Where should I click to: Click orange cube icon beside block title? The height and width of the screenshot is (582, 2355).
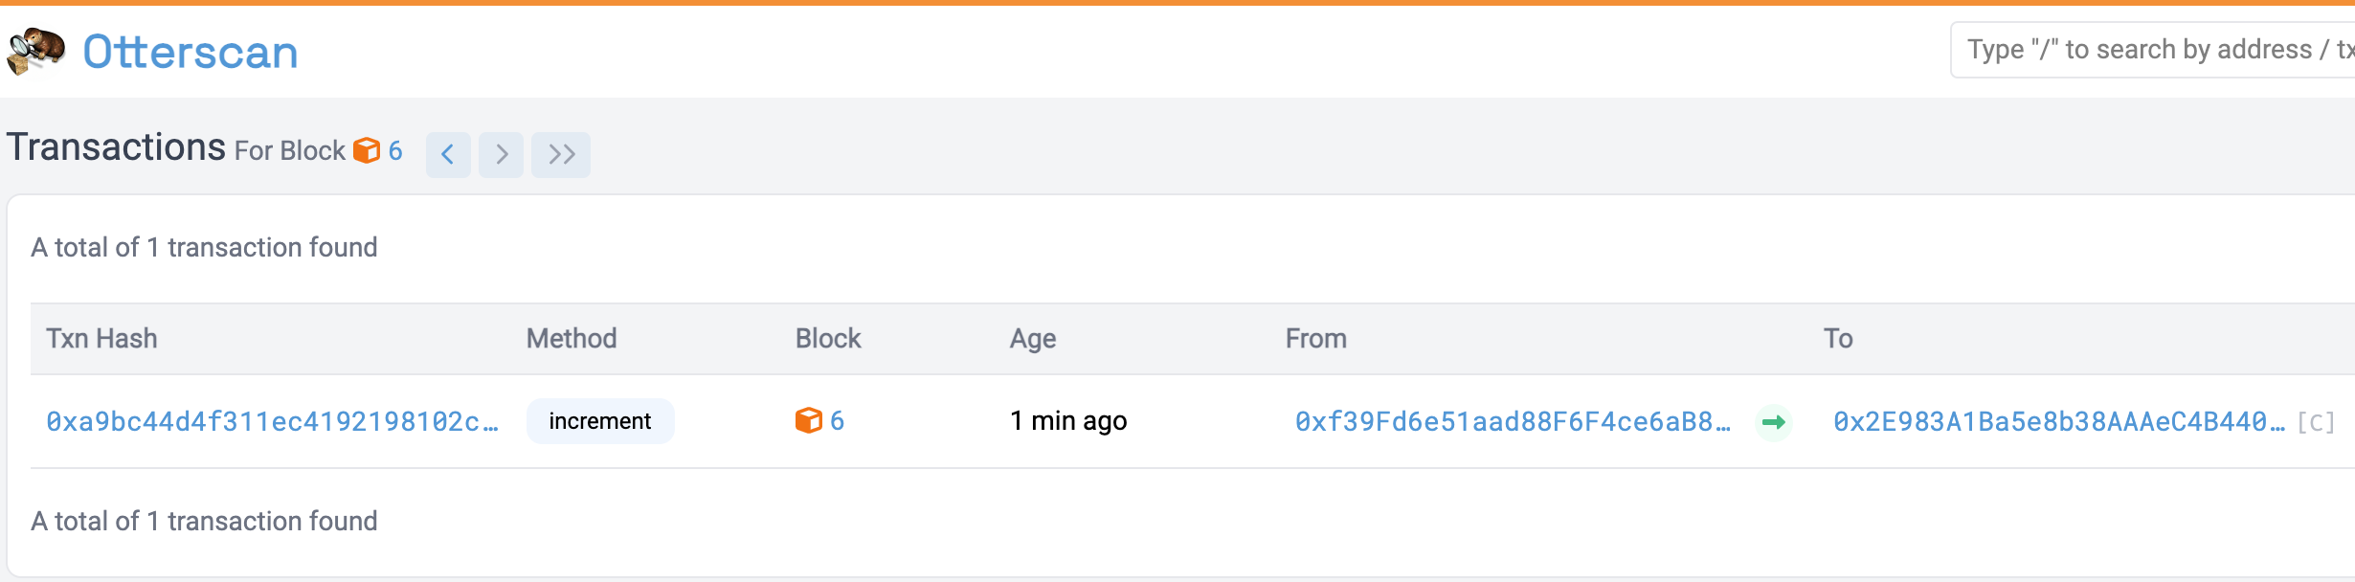pos(367,150)
